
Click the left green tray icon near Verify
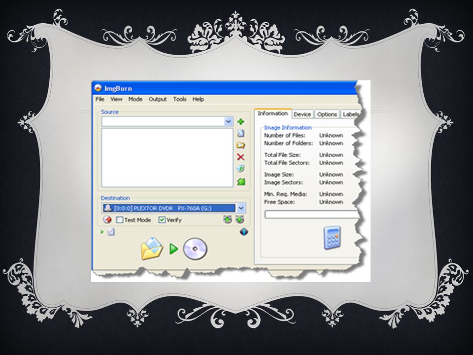click(x=228, y=219)
